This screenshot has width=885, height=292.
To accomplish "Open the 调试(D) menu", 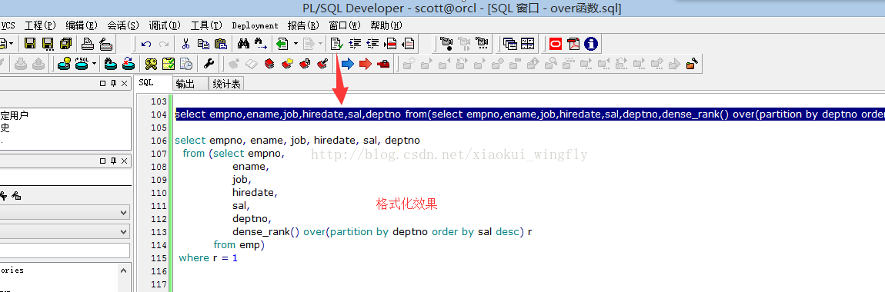I will pyautogui.click(x=165, y=25).
